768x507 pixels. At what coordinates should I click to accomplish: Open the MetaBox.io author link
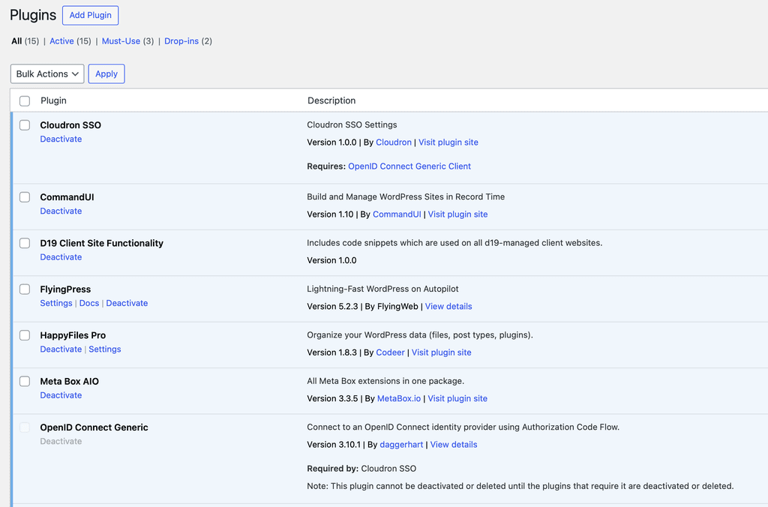coord(398,399)
